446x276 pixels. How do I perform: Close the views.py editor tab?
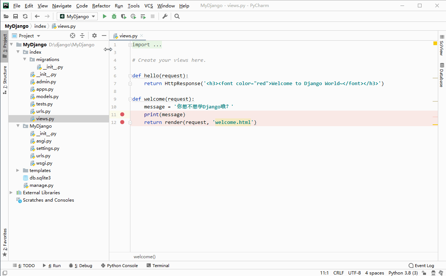[x=142, y=36]
